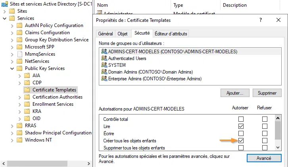Click the Authenticated Users group icon
288x167 pixels.
tap(104, 58)
